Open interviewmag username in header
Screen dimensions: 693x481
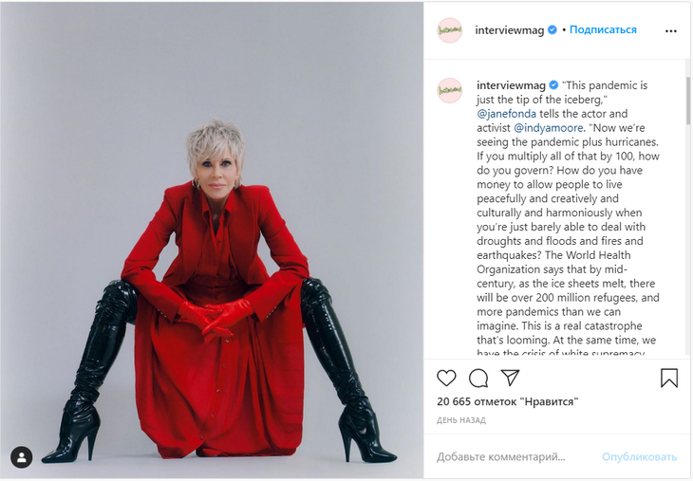(x=509, y=30)
